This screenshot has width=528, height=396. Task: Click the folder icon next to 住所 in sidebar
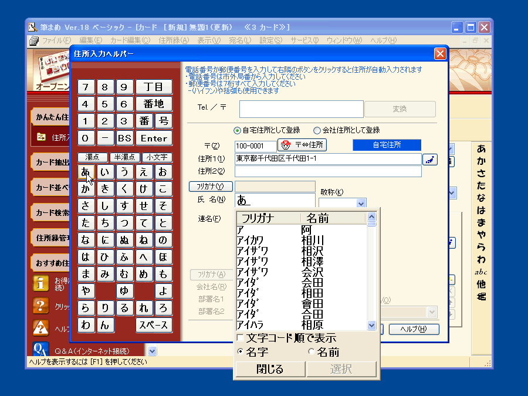point(41,137)
